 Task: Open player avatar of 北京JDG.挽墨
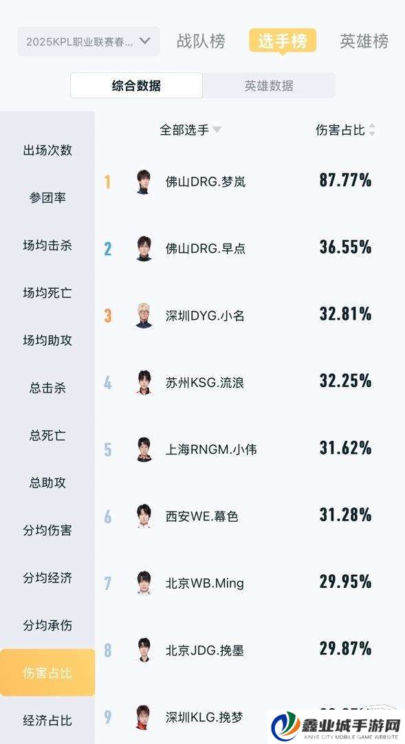pos(144,650)
